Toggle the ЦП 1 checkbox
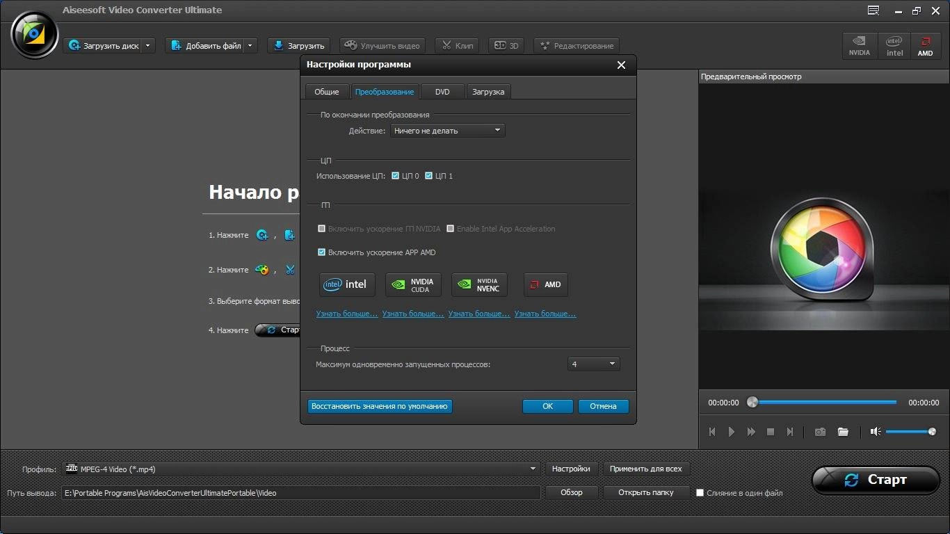This screenshot has width=950, height=534. [x=428, y=176]
